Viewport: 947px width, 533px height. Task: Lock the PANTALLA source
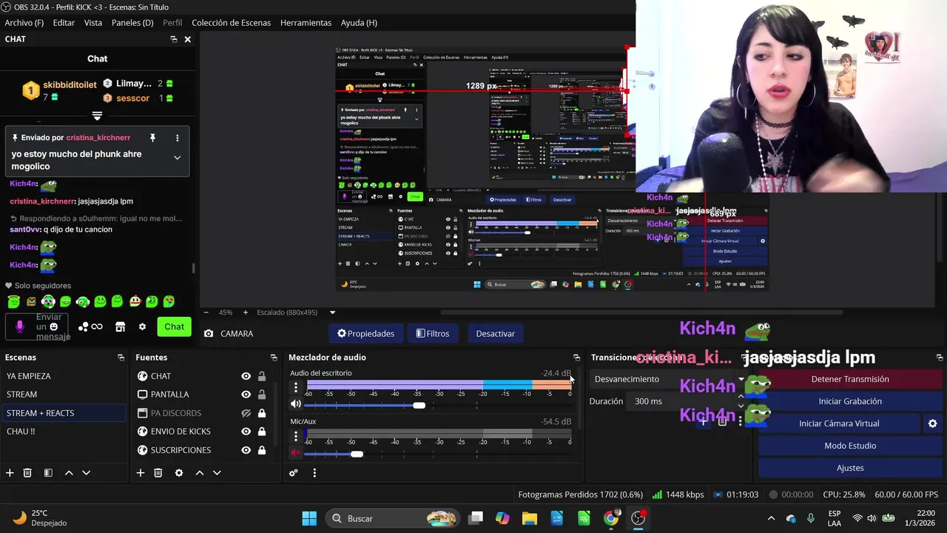[x=261, y=395]
